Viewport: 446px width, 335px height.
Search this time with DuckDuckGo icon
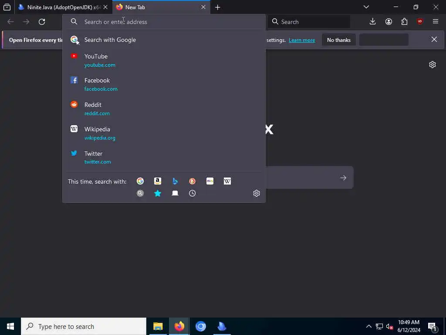point(192,181)
